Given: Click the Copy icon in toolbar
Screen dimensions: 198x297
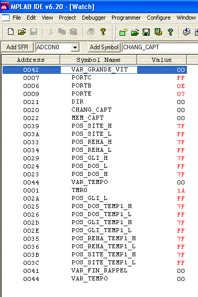Looking at the screenshot, I should click(62, 32).
